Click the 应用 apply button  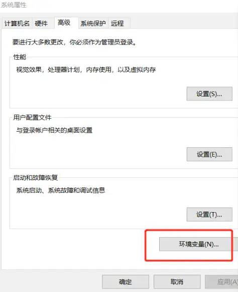221,282
